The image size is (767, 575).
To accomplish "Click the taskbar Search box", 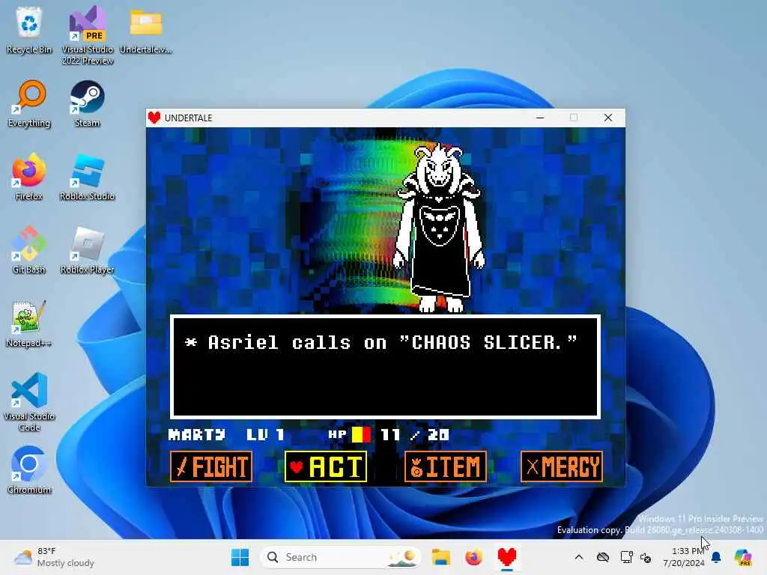I will 341,557.
